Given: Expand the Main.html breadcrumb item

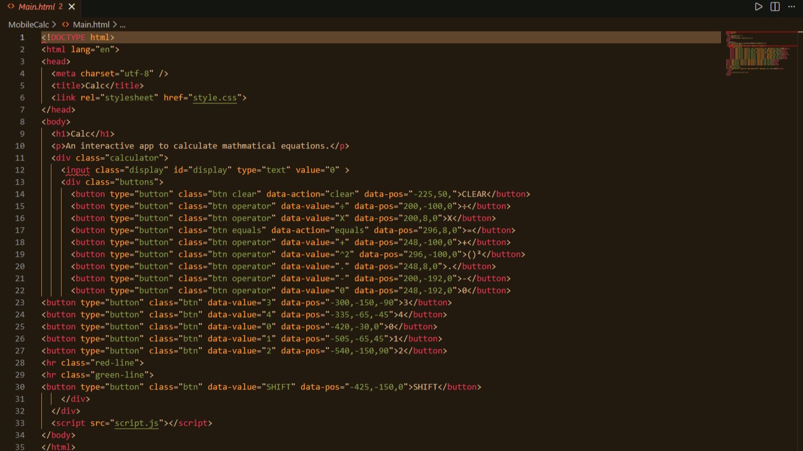Looking at the screenshot, I should (x=91, y=25).
